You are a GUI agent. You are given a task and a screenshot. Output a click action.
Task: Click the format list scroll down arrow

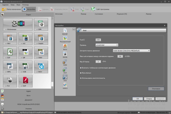click(52, 87)
